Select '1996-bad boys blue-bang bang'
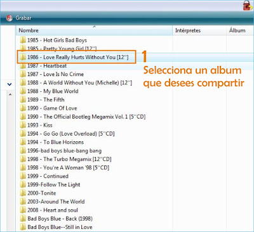 (x=64, y=151)
